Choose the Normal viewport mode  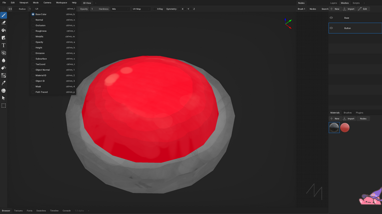(x=53, y=20)
